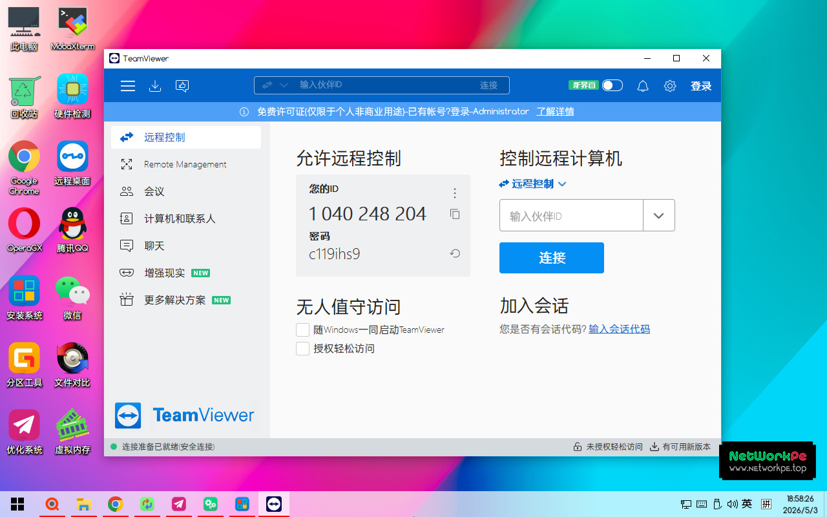Select the OperaGX desktop icon
The height and width of the screenshot is (517, 827).
click(x=24, y=231)
